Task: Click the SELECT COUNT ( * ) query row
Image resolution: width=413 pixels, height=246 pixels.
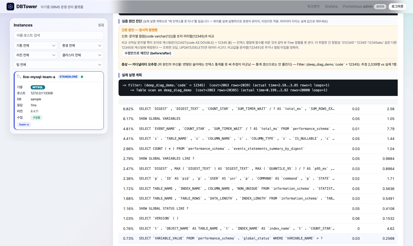Action: (x=258, y=149)
